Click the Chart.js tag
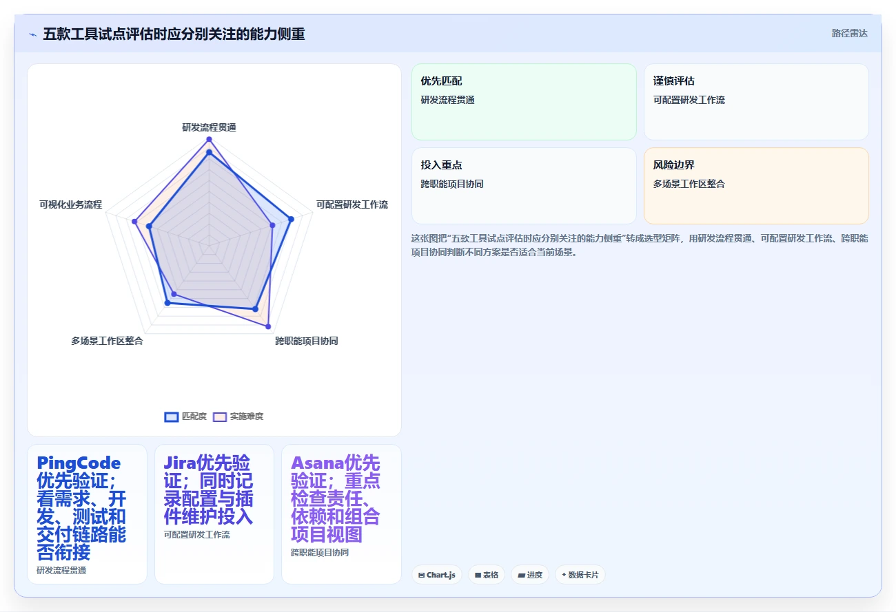Screen dimensions: 896x612 point(437,575)
